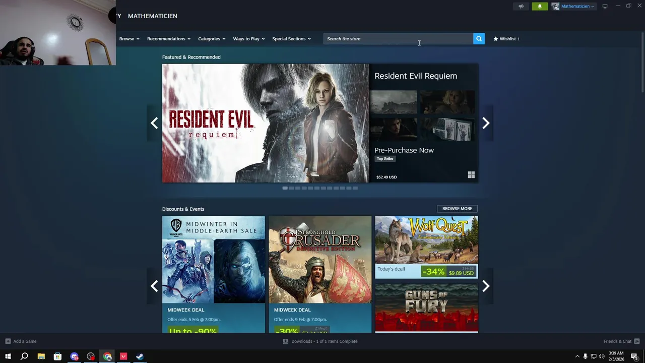Open bottom-left Resident Evil screenshot thumbnail

pyautogui.click(x=394, y=130)
